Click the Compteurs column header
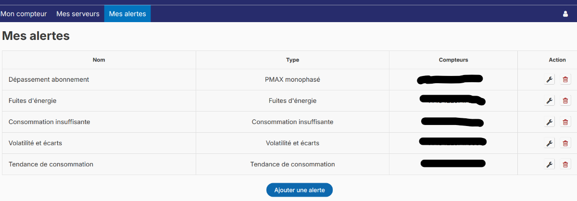Image resolution: width=577 pixels, height=201 pixels. (x=453, y=60)
